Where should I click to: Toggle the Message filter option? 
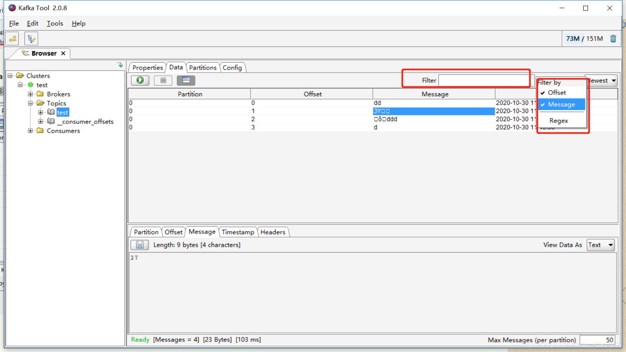(562, 104)
